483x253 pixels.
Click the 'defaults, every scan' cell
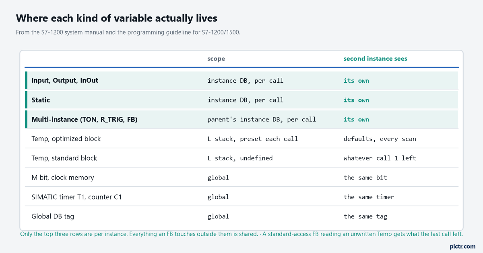pos(380,139)
